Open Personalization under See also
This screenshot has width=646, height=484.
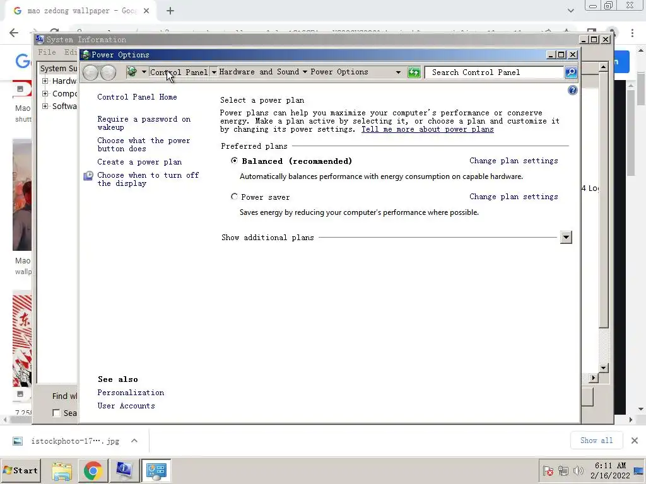[131, 392]
